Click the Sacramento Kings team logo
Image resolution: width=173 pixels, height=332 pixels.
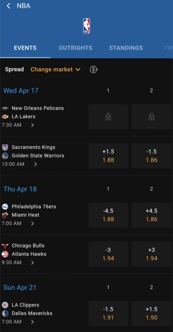(5, 147)
